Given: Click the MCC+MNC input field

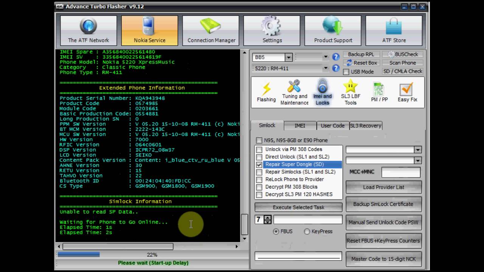Looking at the screenshot, I should (401, 172).
